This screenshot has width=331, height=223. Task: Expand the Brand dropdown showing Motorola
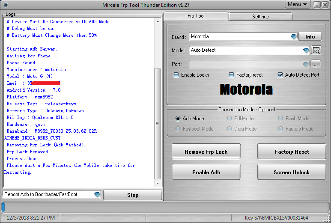coord(293,37)
